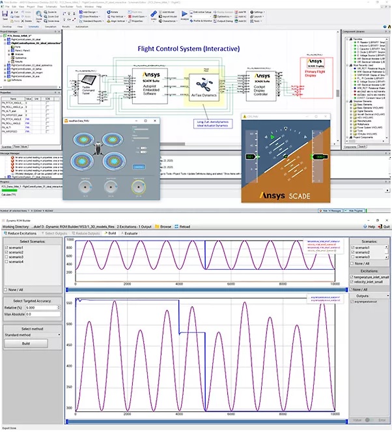Image resolution: width=392 pixels, height=432 pixels.
Task: Expand the Definitions folder in project tree
Action: click(5, 80)
